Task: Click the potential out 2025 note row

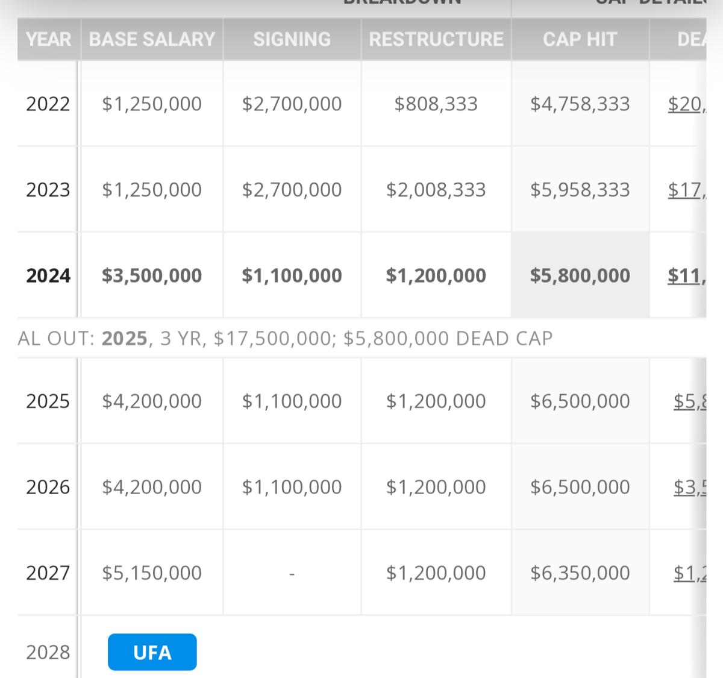Action: point(285,339)
